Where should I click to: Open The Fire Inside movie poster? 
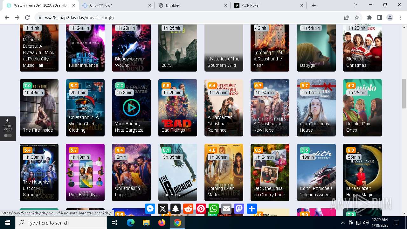pyautogui.click(x=39, y=108)
